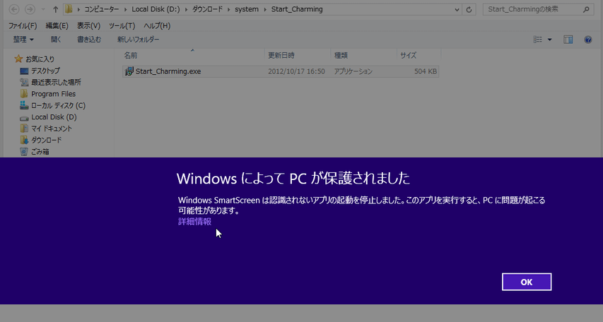Click コンピューター in the address path
Screen dimensions: 603x322
pyautogui.click(x=102, y=9)
